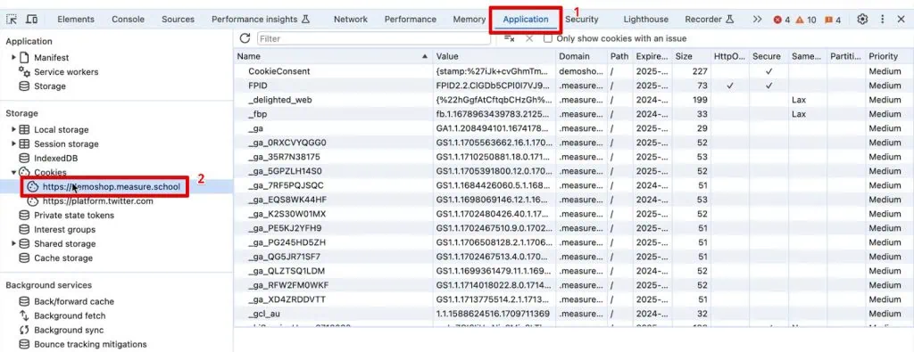The image size is (914, 352).
Task: Activate the inspect element picker icon
Action: [x=11, y=20]
